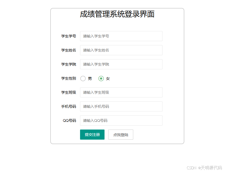Click the 请输入手机号码 input field
Image resolution: width=225 pixels, height=172 pixels.
[121, 106]
